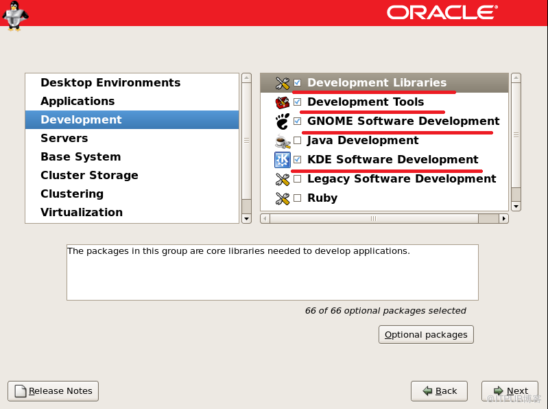Select the Development Tools row label
This screenshot has width=548, height=409.
366,102
